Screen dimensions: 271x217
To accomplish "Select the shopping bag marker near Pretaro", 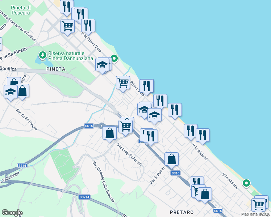I will (205, 195).
